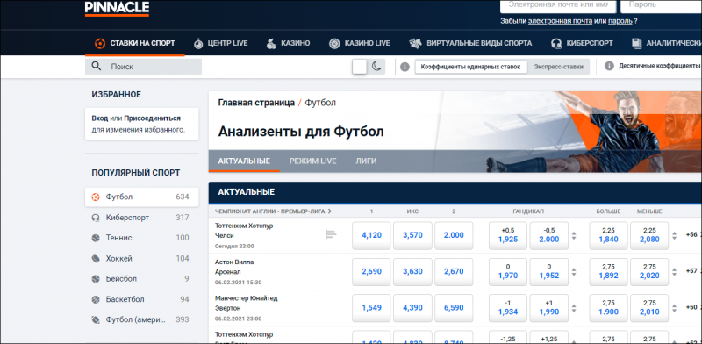This screenshot has width=702, height=344.
Task: Open match statistics icon for Тоттенхэм–Челси
Action: click(331, 233)
